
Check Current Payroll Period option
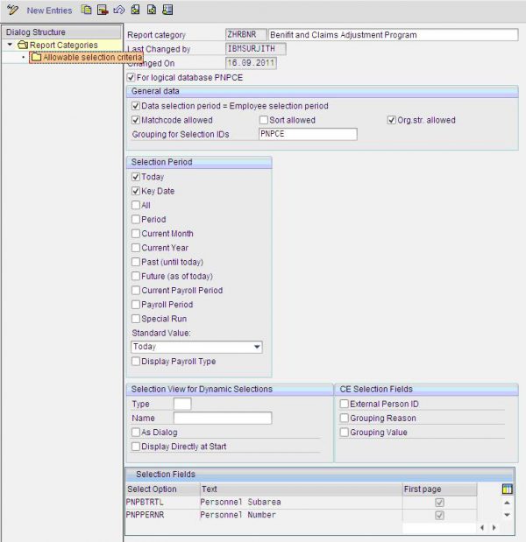pyautogui.click(x=136, y=290)
